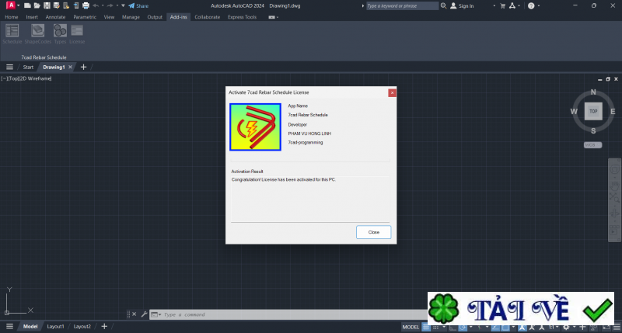This screenshot has height=333, width=622.
Task: Click the Plot printer icon
Action: click(86, 5)
